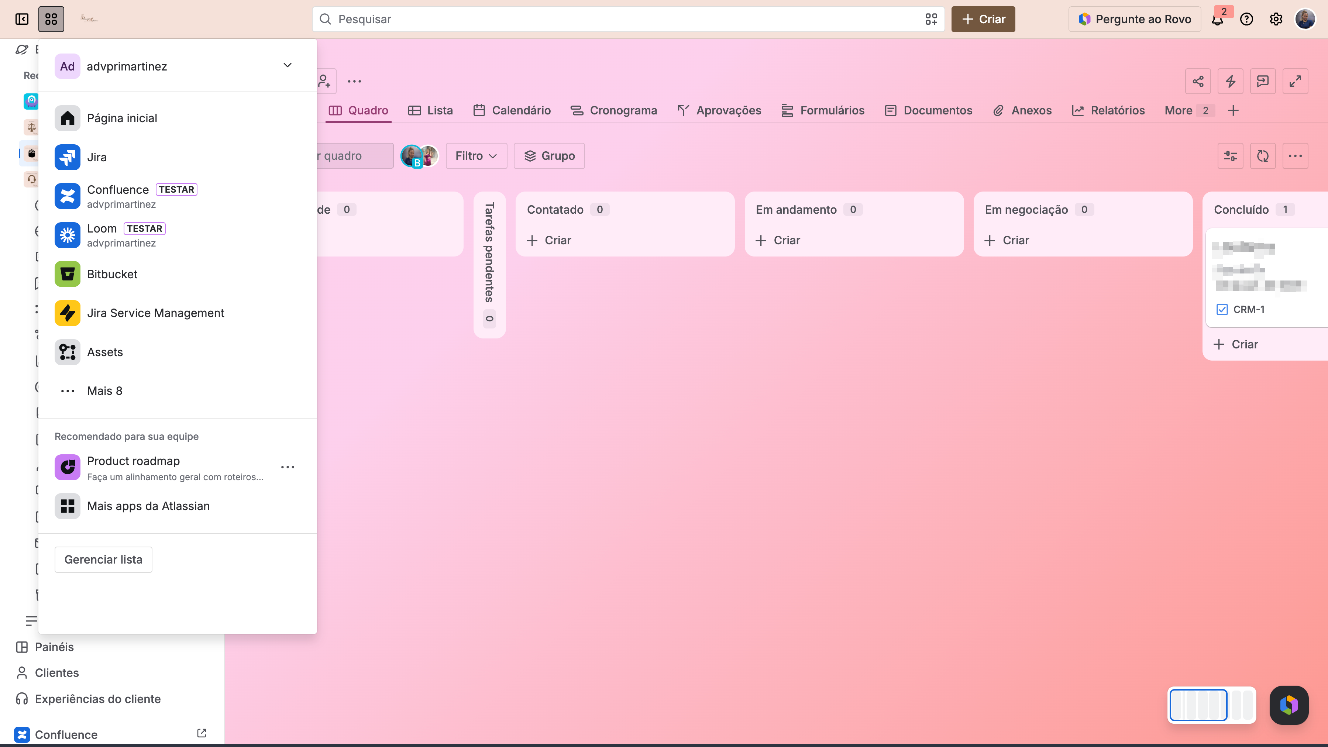Open the settings gear icon
The width and height of the screenshot is (1328, 747).
click(1276, 20)
